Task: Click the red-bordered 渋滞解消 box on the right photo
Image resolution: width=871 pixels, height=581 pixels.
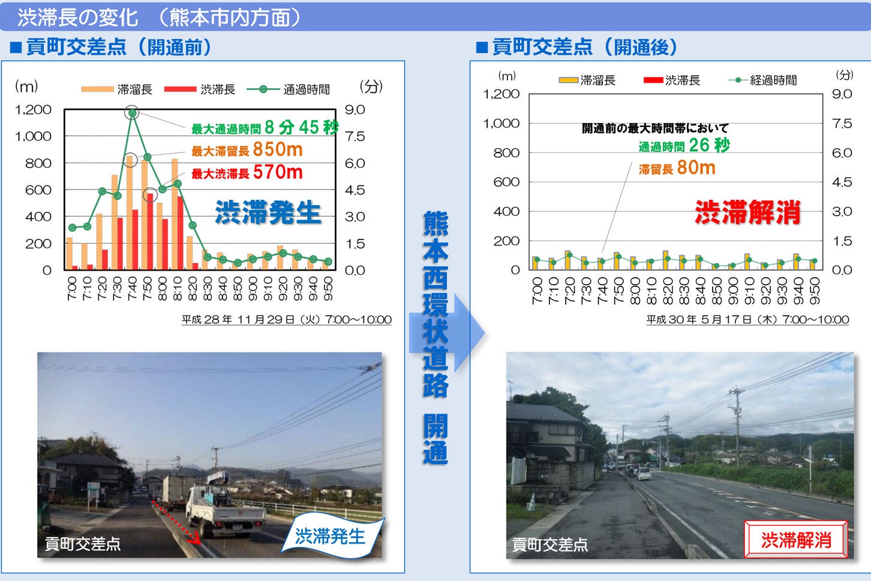Action: tap(796, 540)
